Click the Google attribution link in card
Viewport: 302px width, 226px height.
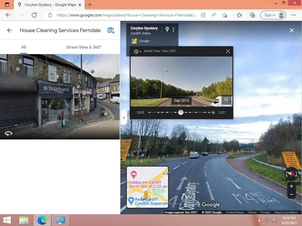click(144, 41)
